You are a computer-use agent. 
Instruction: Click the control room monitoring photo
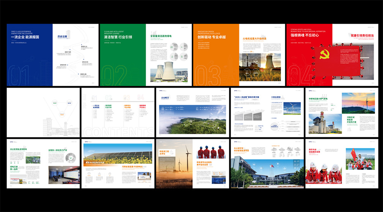pos(64,175)
